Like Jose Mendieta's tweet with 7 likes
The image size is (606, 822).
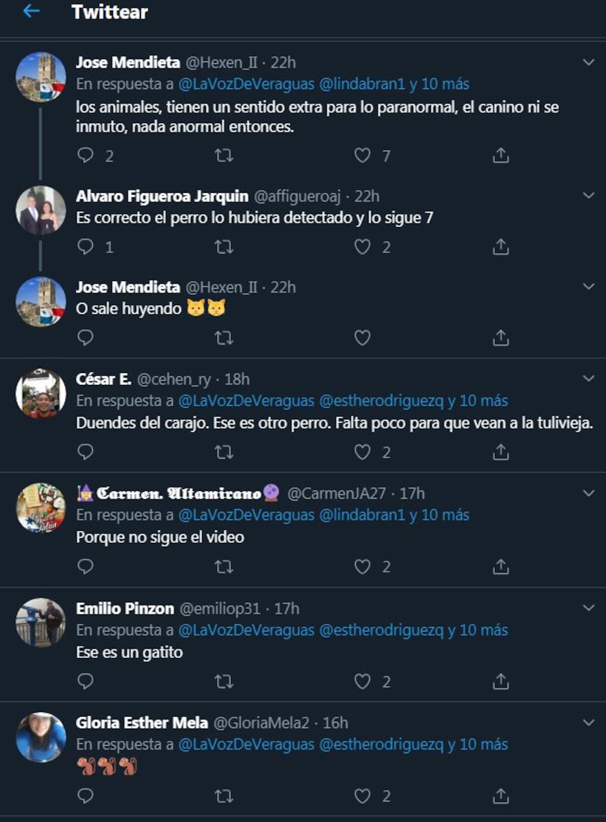(362, 155)
